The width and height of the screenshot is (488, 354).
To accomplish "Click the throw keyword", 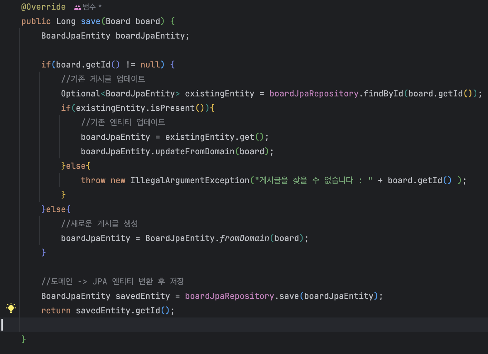I will click(93, 180).
